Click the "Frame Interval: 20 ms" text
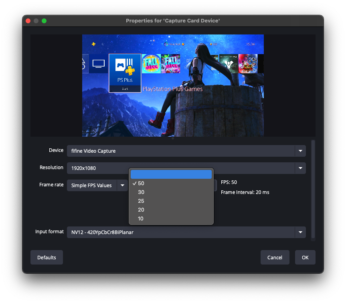The image size is (346, 303). pyautogui.click(x=245, y=192)
